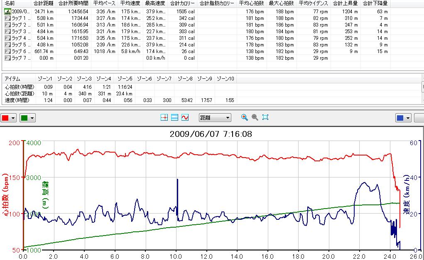Sort by the 平均ペース column header
Image resolution: width=424 pixels, height=260 pixels.
pos(104,3)
